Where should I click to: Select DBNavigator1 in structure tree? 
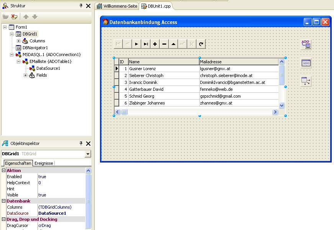point(35,48)
